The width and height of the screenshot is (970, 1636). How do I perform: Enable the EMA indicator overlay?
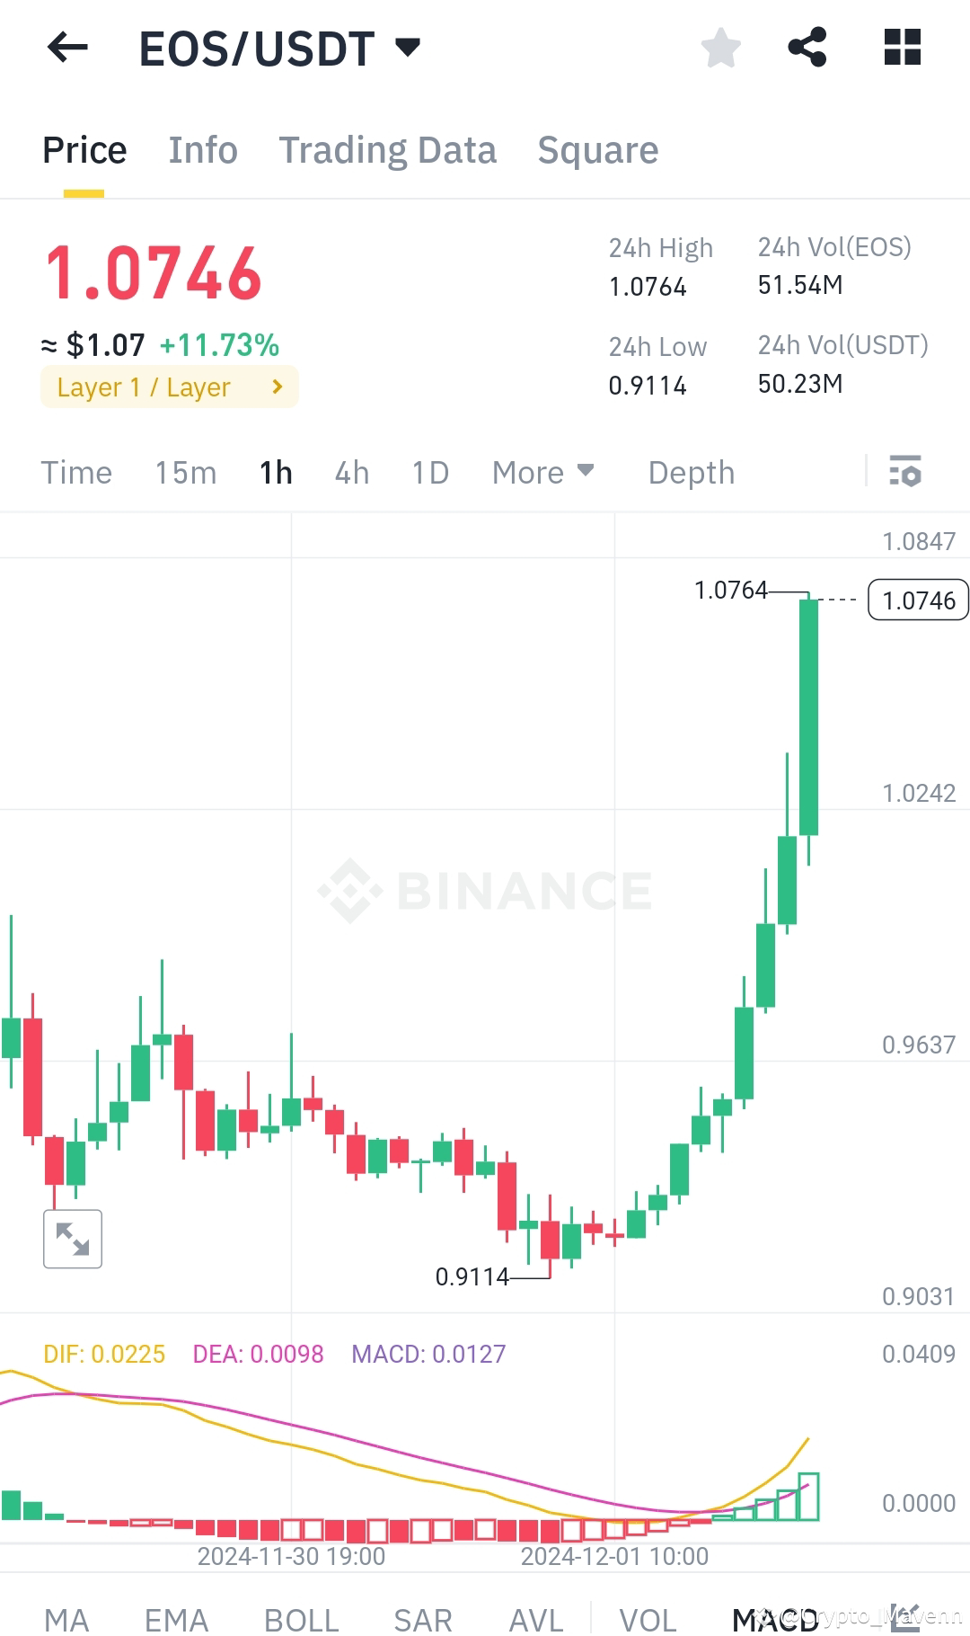(176, 1615)
